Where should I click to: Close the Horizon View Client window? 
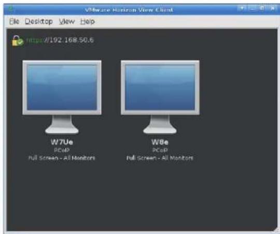point(273,8)
